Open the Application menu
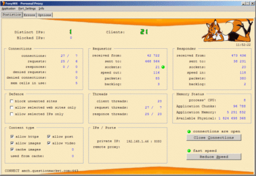This screenshot has width=256, height=176. (9, 9)
